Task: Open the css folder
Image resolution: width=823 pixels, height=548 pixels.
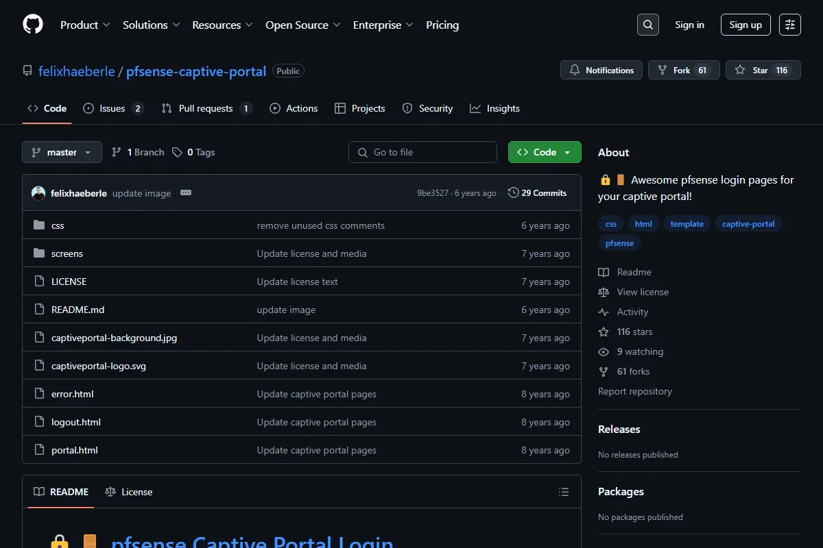Action: [x=58, y=225]
